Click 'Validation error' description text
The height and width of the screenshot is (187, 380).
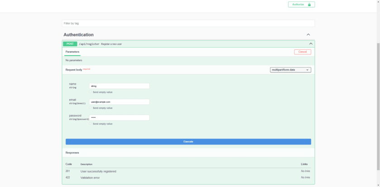[90, 178]
